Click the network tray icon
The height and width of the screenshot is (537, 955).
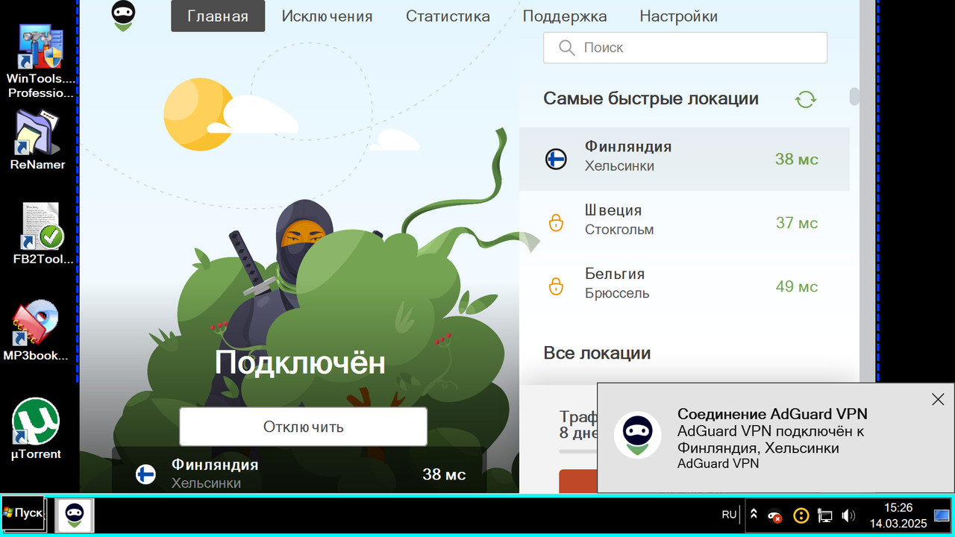(824, 515)
